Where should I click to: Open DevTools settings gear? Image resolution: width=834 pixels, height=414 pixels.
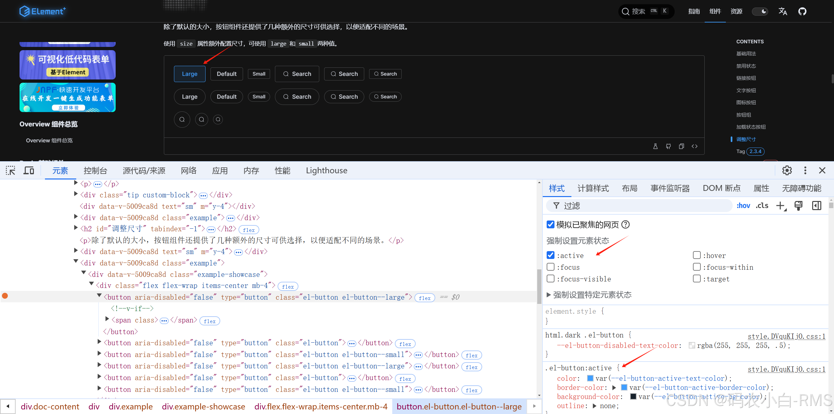click(787, 170)
